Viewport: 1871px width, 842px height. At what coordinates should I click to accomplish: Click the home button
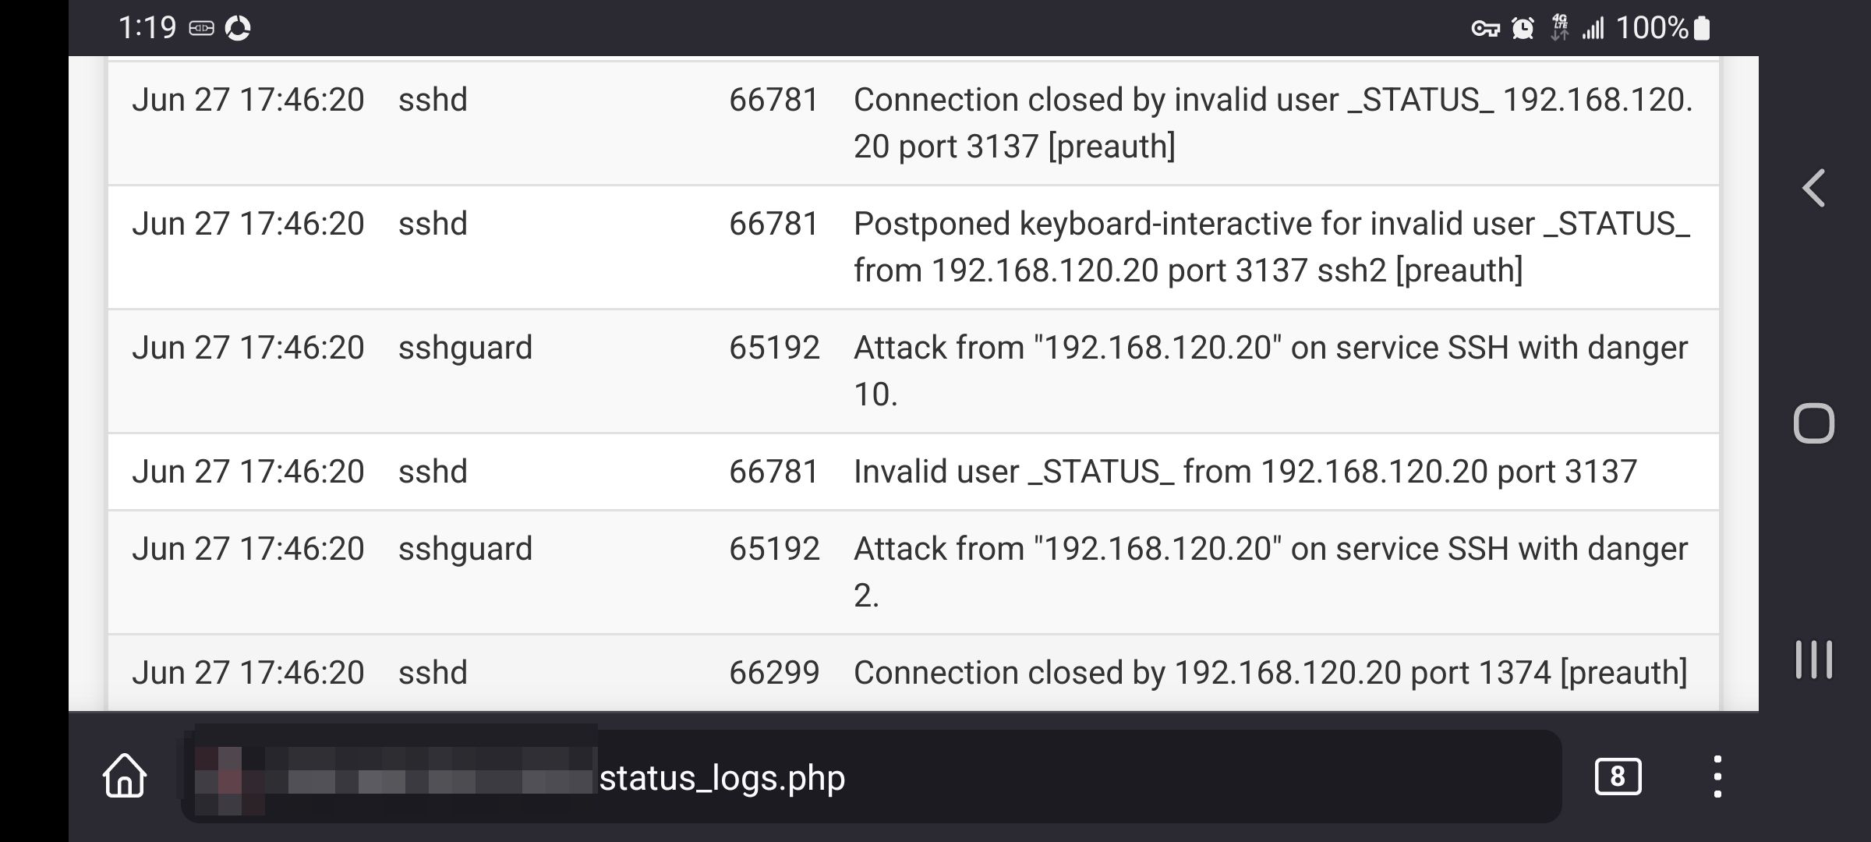pos(126,777)
